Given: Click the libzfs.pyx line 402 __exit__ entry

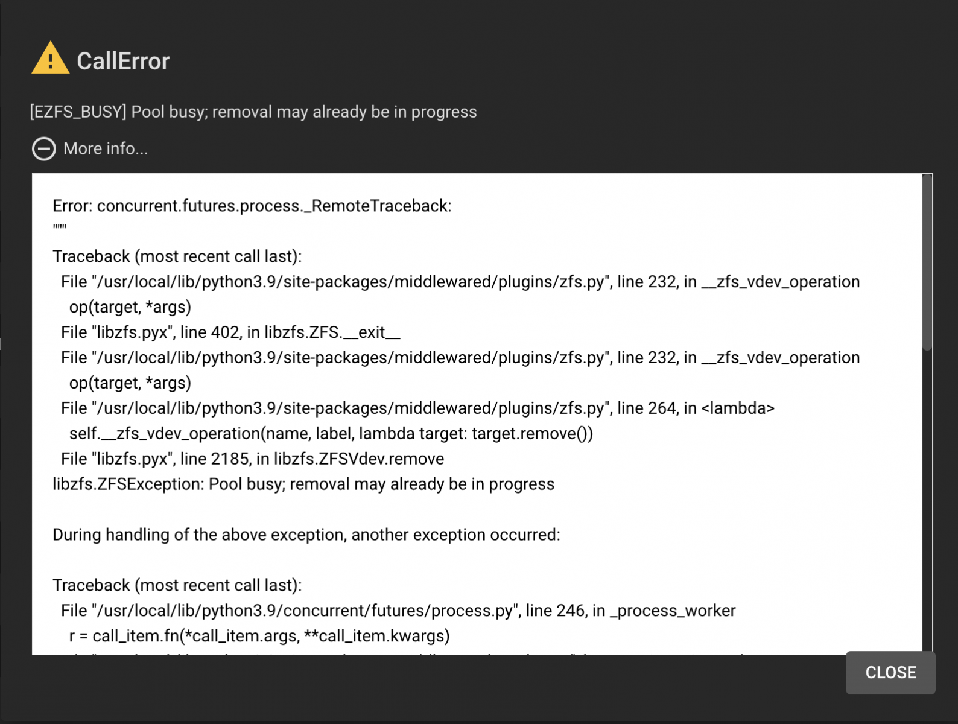Looking at the screenshot, I should click(x=230, y=332).
